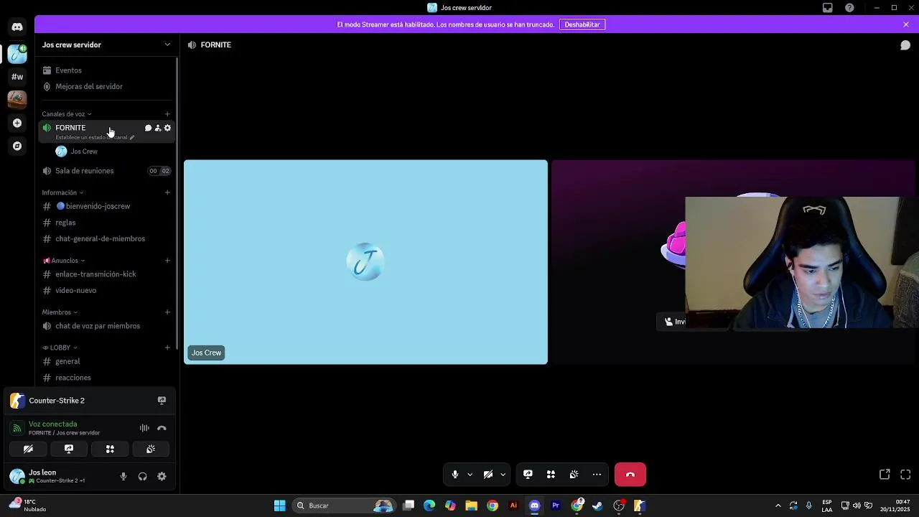Open the Windows Start menu

coord(280,506)
